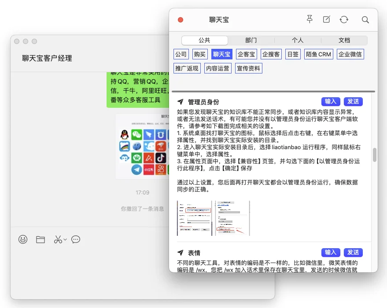The image size is (387, 308).
Task: Select the 陌鱼 CRM category tag
Action: (x=318, y=54)
